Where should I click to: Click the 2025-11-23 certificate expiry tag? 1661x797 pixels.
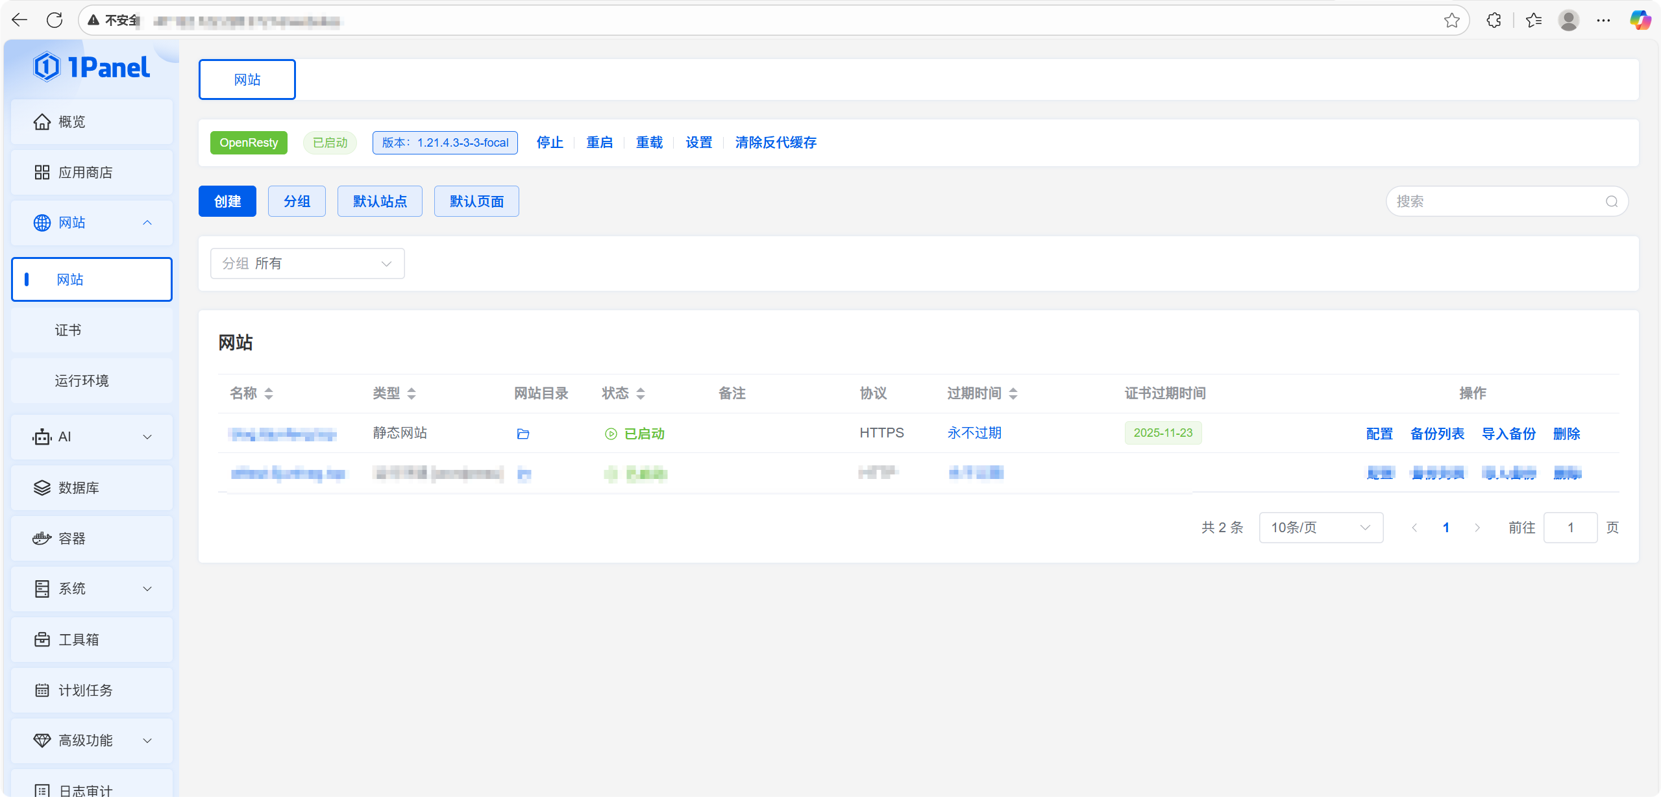1163,433
